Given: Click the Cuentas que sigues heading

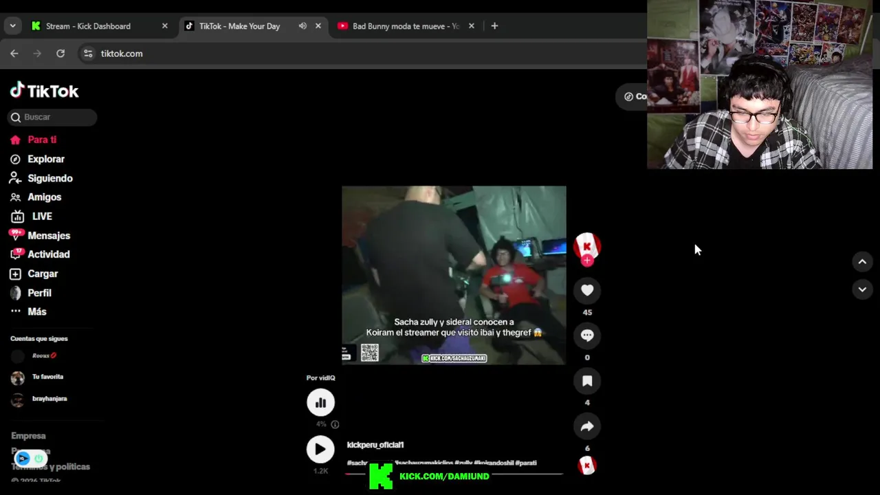Looking at the screenshot, I should [39, 339].
